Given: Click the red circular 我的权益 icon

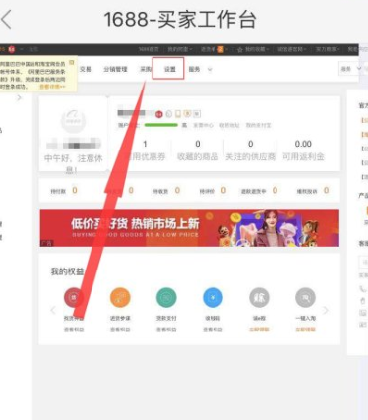Looking at the screenshot, I should click(74, 297).
